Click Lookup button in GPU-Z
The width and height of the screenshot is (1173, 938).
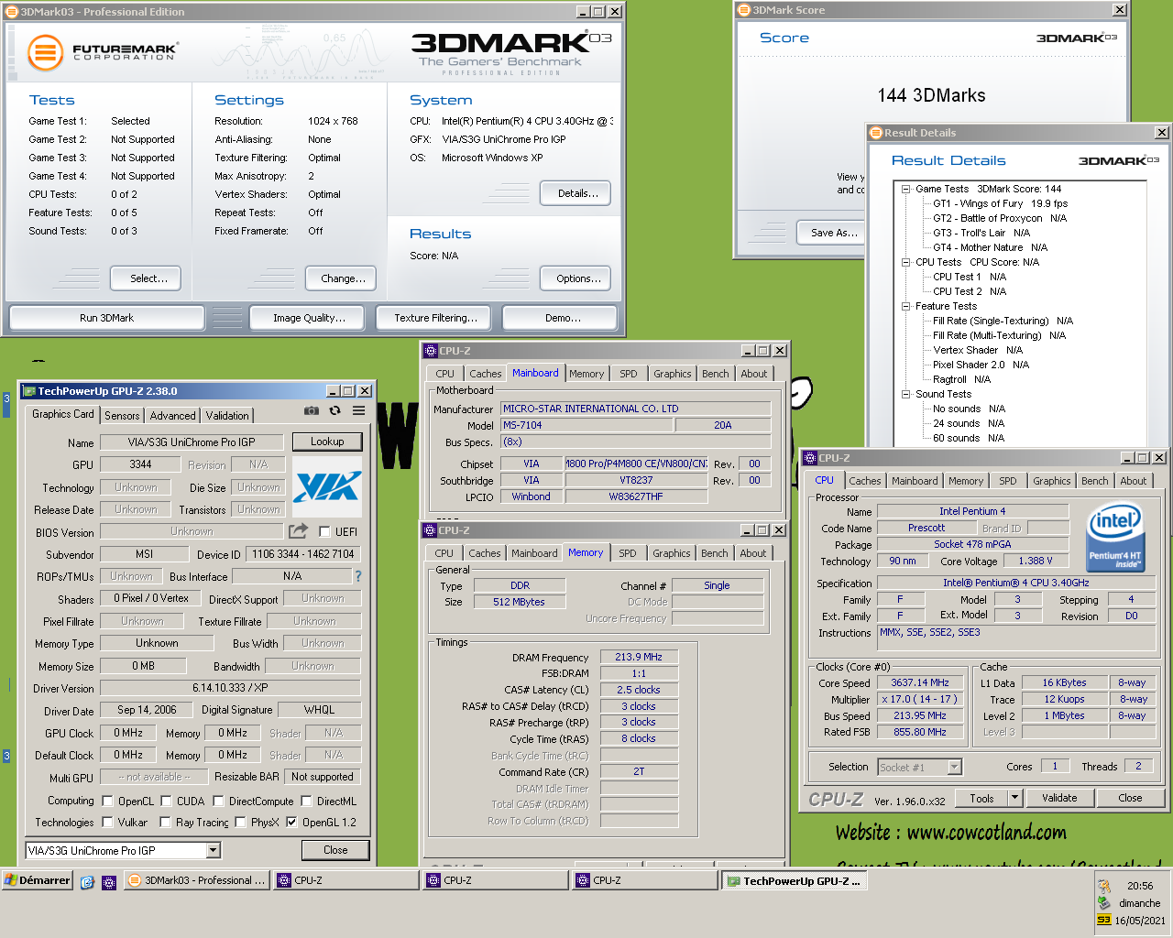[327, 442]
